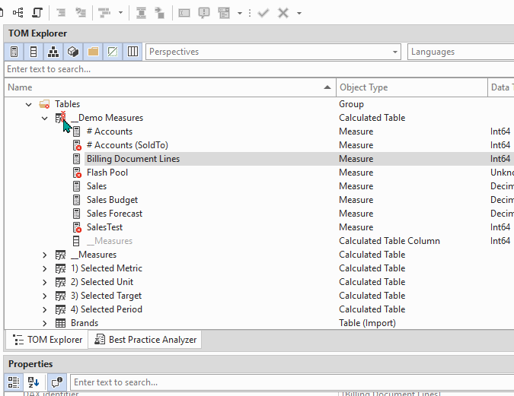Viewport: 514px width, 396px height.
Task: Sort by the Name column header
Action: (x=170, y=87)
